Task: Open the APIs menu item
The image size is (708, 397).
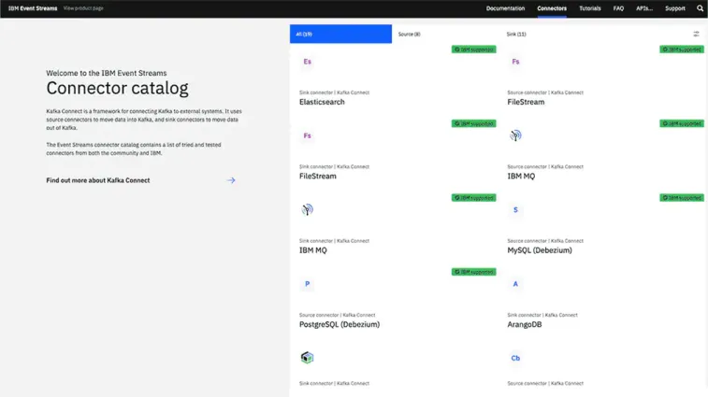Action: click(x=644, y=8)
